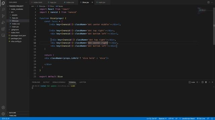Open the Problems panel tab
This screenshot has width=215, height=120.
tap(36, 82)
